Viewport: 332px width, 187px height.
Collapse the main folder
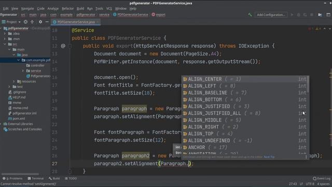[x=9, y=49]
